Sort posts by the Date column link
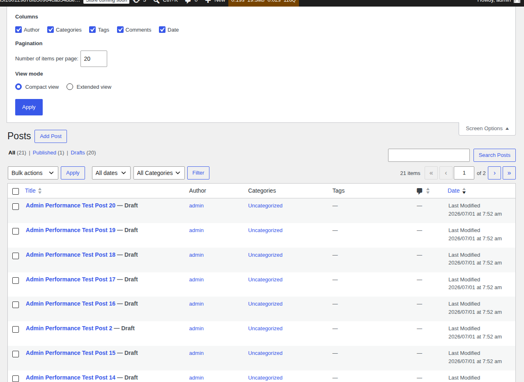The image size is (524, 382). click(454, 191)
